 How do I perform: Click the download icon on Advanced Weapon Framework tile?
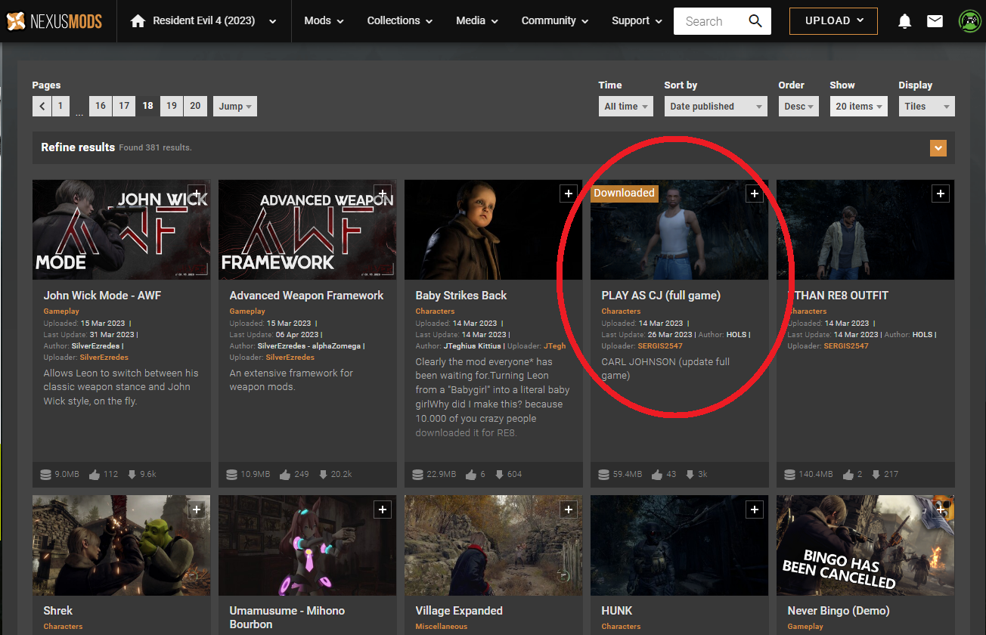pyautogui.click(x=323, y=475)
